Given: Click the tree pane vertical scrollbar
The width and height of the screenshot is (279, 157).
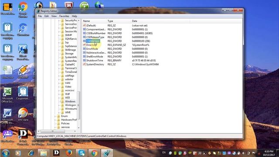Looking at the screenshot, I should pyautogui.click(x=78, y=105).
